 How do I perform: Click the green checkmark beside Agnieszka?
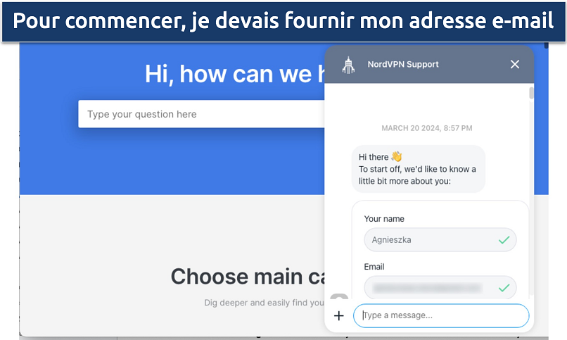[x=504, y=240]
